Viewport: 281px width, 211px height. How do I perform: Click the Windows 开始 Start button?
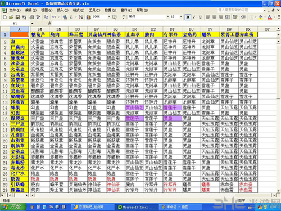click(13, 207)
